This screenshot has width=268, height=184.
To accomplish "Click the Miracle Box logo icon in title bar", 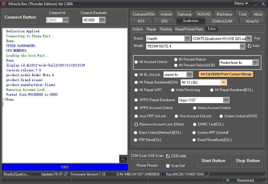I will point(4,4).
